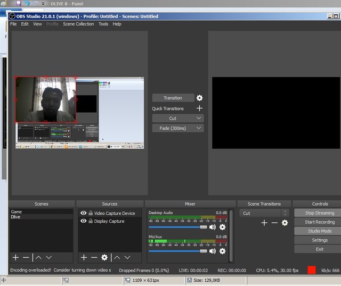Click the LIVE: 00:00:02 streaming timer
The height and width of the screenshot is (286, 341).
coord(193,271)
